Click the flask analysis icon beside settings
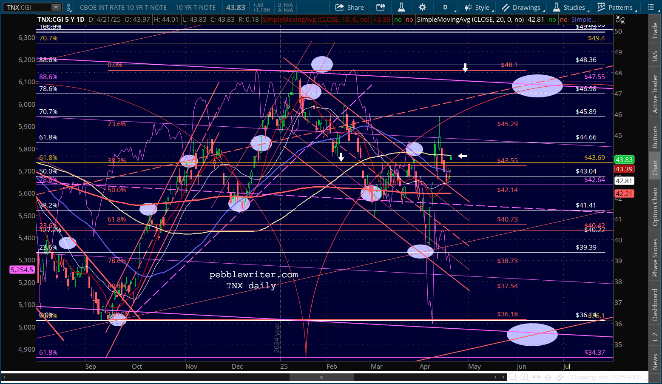662x384 pixels. pos(401,7)
